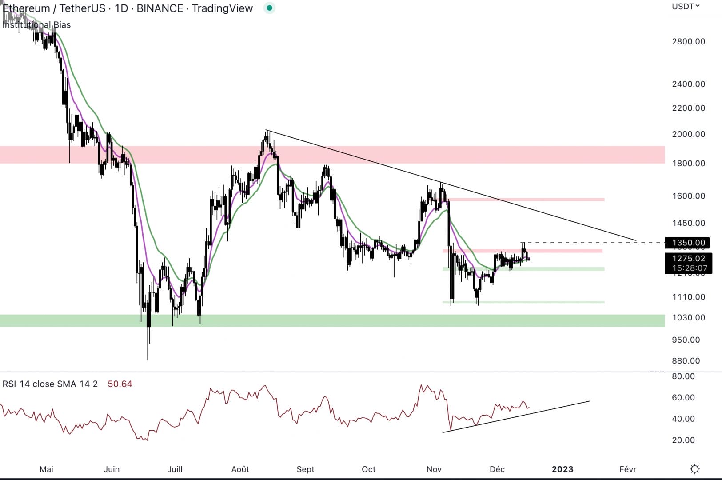Click the red resistance zone near 1800.00
The width and height of the screenshot is (722, 480).
pos(311,153)
